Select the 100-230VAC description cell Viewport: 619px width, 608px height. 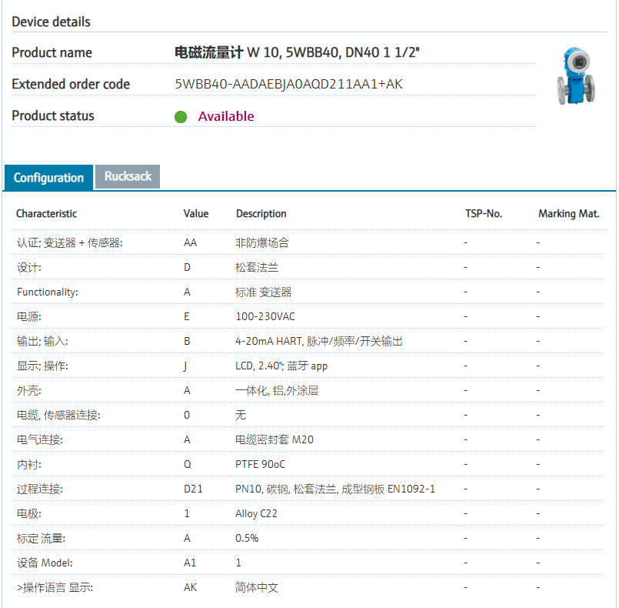click(x=265, y=316)
